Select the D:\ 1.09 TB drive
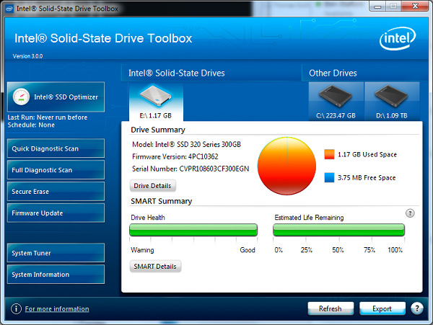The width and height of the screenshot is (433, 325). pyautogui.click(x=392, y=102)
